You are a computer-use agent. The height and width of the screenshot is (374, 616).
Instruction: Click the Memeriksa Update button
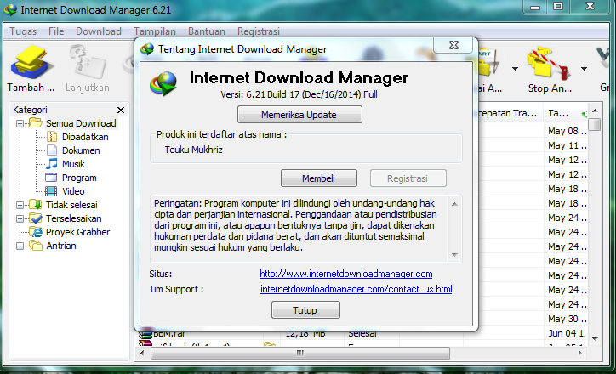pyautogui.click(x=299, y=115)
